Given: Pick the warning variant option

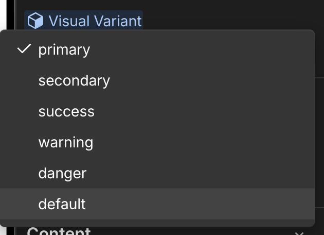Looking at the screenshot, I should point(66,142).
